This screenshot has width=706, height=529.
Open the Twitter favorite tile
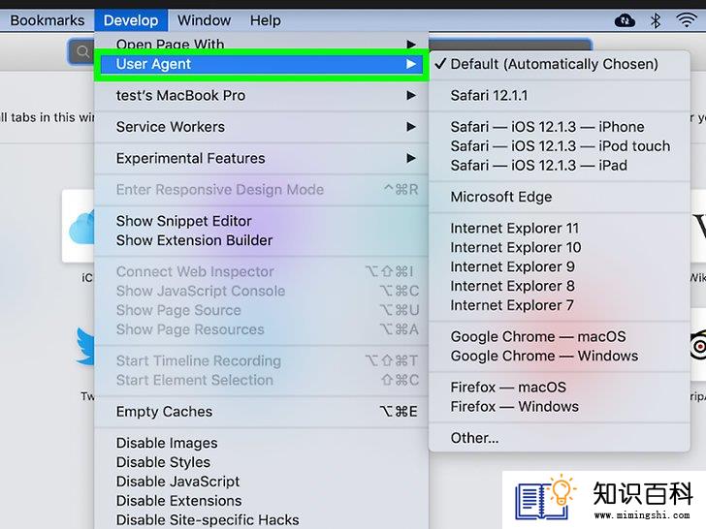(85, 347)
